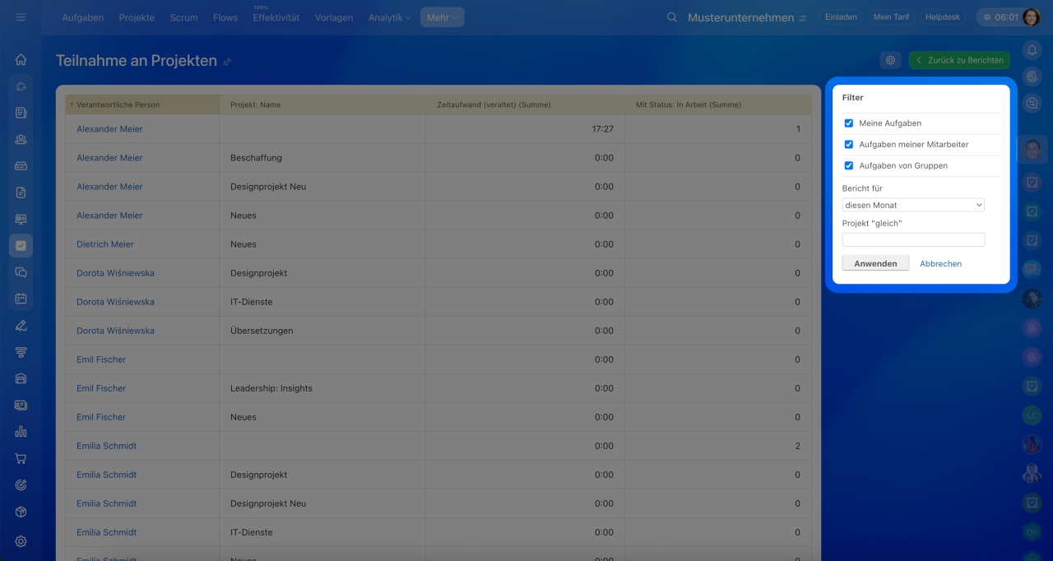The image size is (1053, 561).
Task: Toggle Aufgaben von Gruppen checkbox
Action: tap(849, 166)
